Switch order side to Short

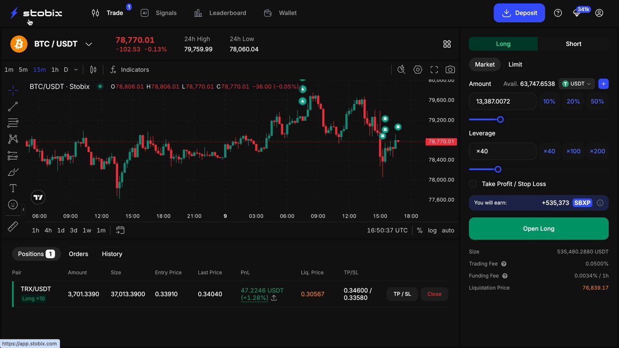[x=574, y=44]
